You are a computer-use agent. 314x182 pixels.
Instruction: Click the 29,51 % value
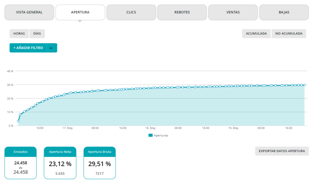point(99,164)
